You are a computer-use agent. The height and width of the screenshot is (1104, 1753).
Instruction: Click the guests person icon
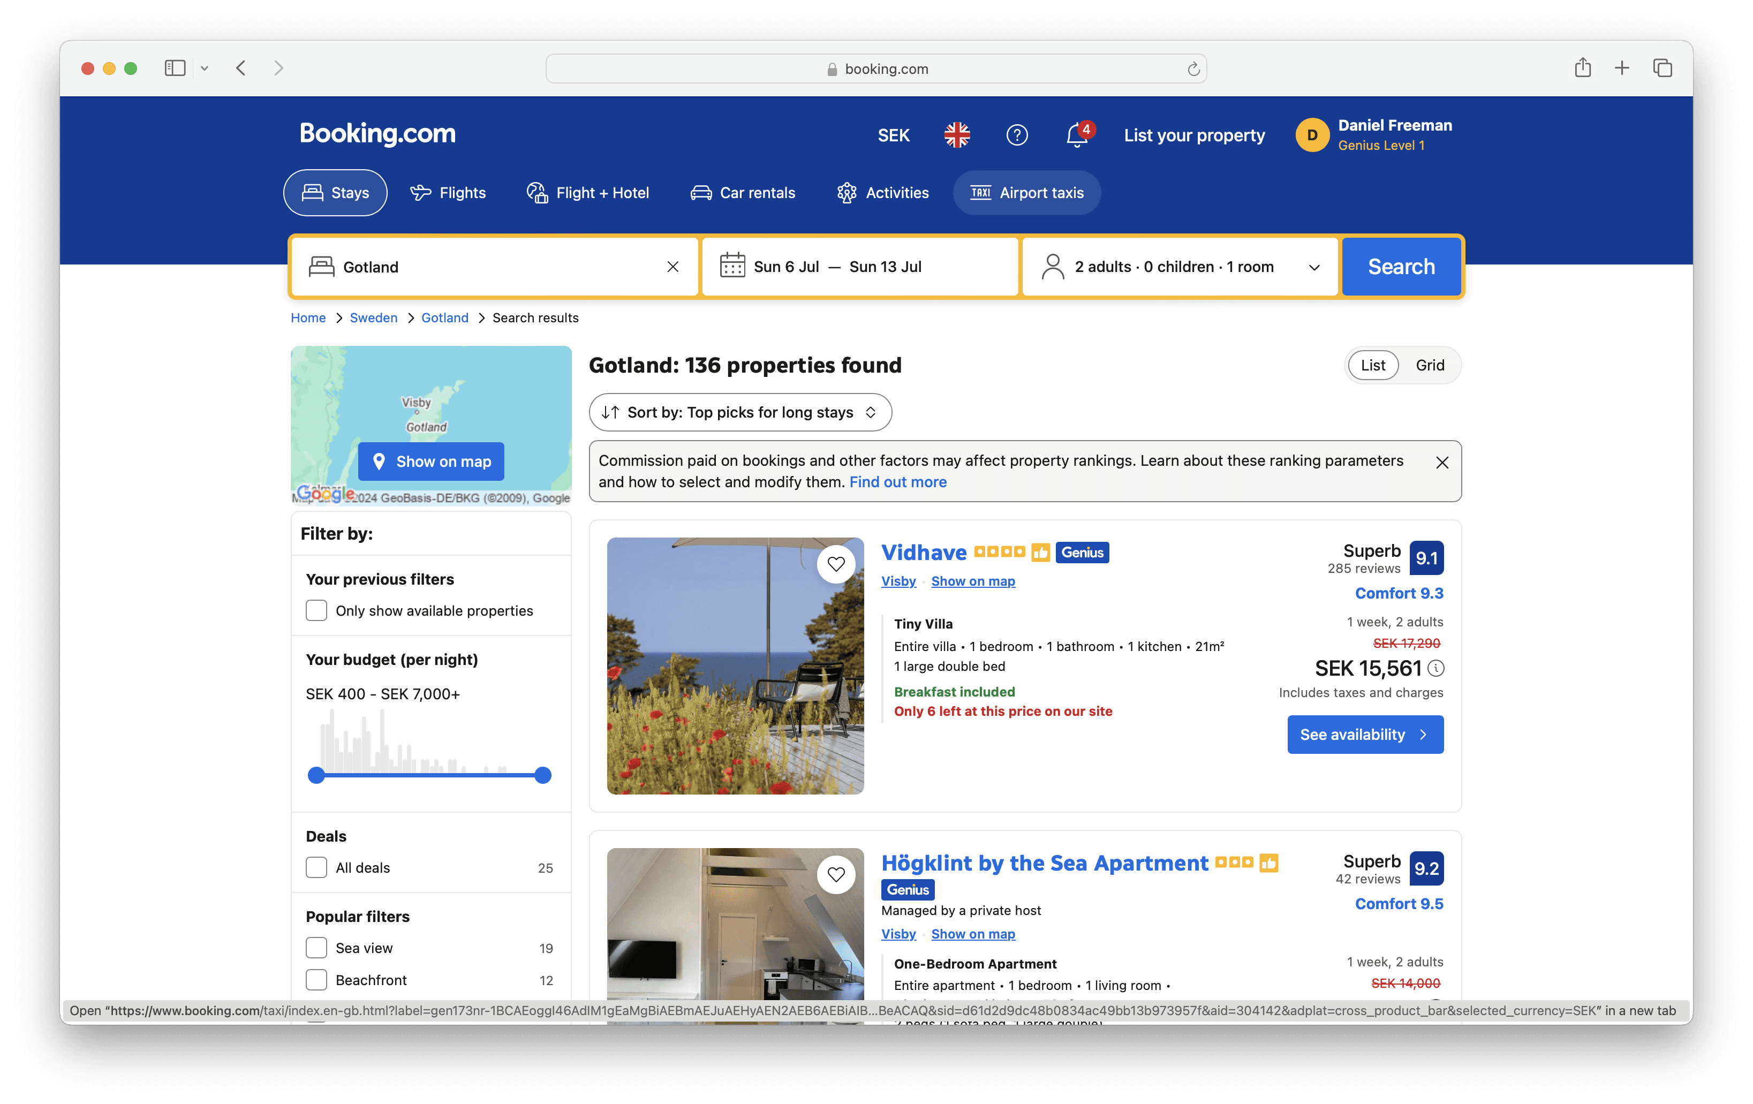1052,266
